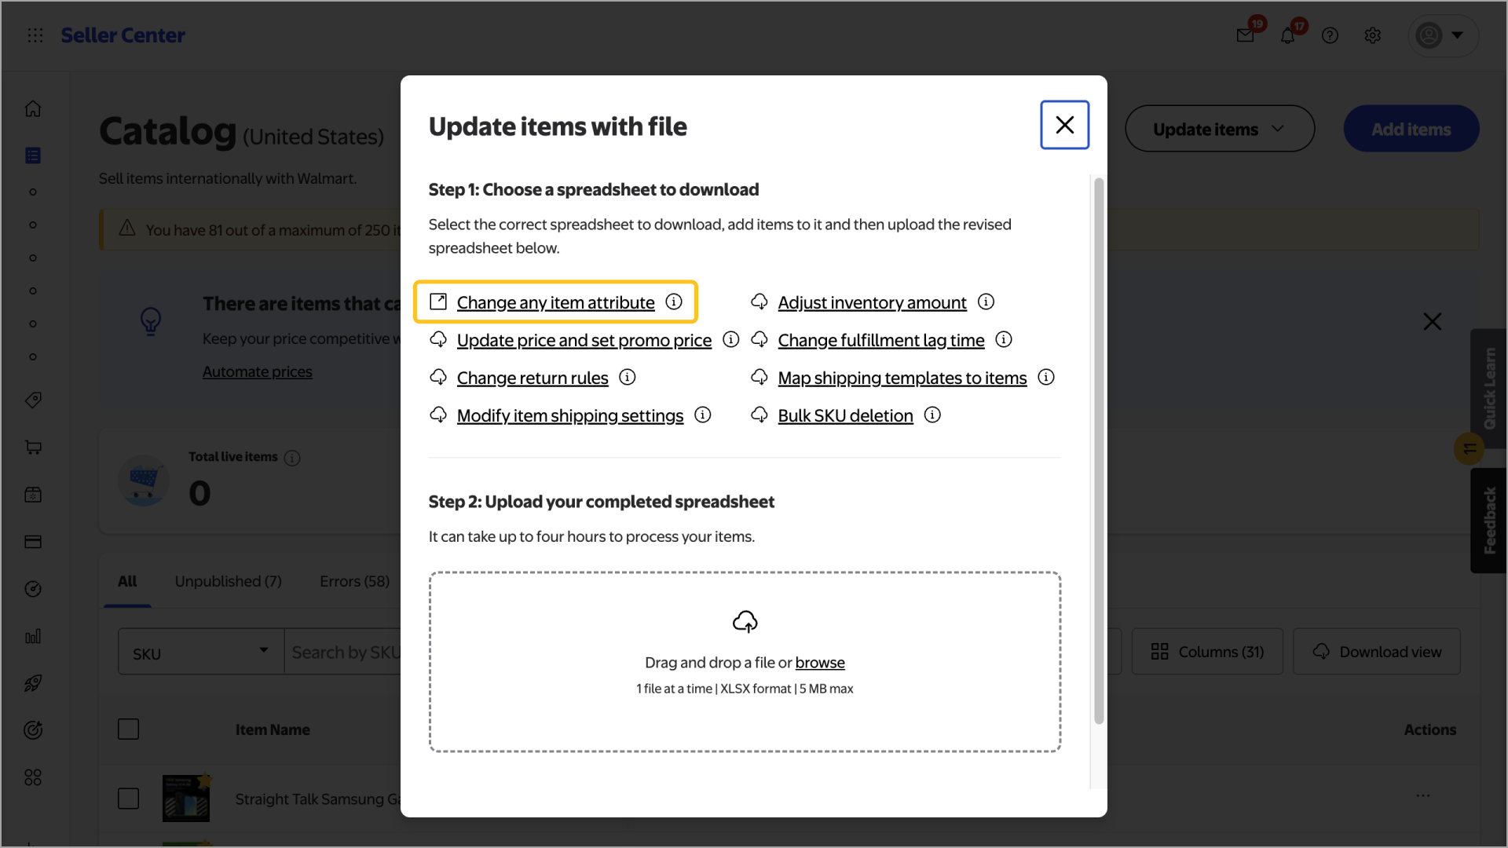Open the notifications bell showing 17 alerts
The height and width of the screenshot is (848, 1508).
[x=1288, y=35]
